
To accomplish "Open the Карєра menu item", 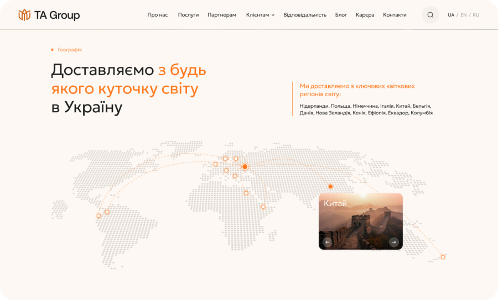I will point(365,15).
